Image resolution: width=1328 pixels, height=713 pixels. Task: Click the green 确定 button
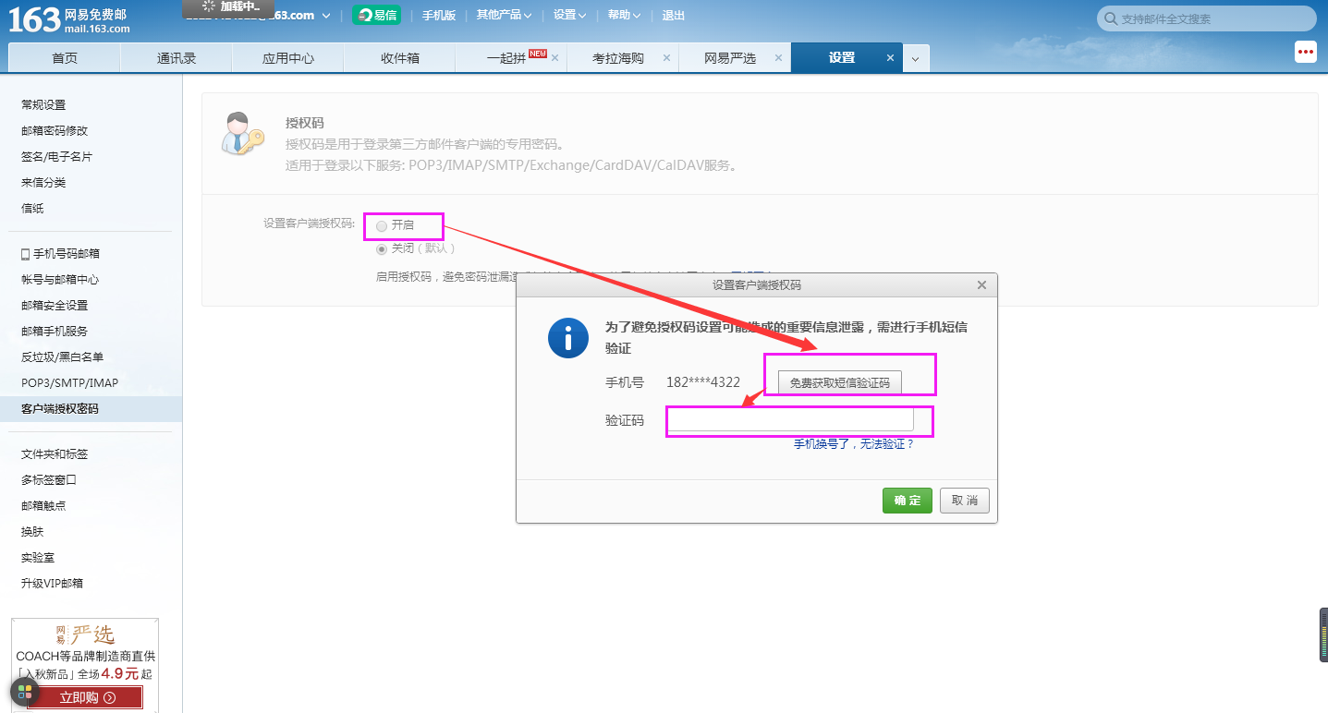tap(907, 501)
